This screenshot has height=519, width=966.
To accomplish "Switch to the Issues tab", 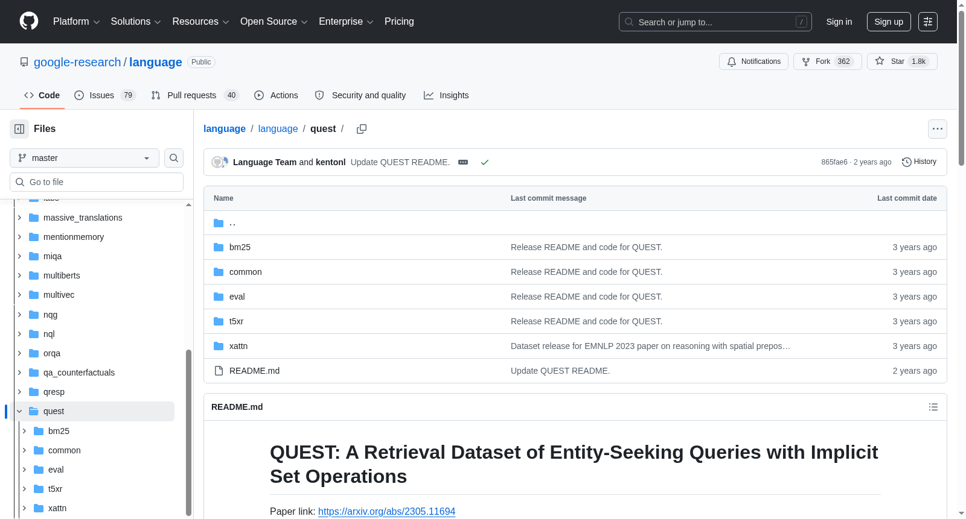I will tap(105, 95).
